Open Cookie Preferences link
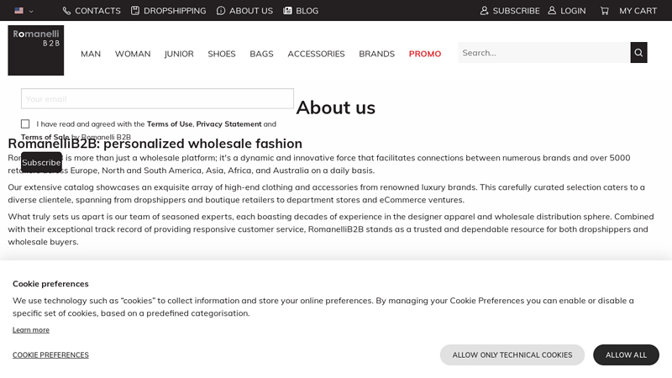 point(50,354)
